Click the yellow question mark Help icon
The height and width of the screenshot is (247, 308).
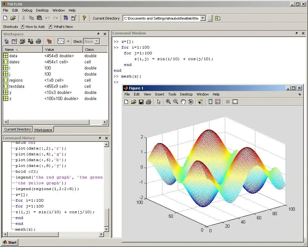(x=84, y=18)
